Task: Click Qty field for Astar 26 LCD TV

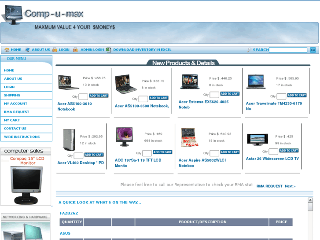Action: (x=273, y=151)
